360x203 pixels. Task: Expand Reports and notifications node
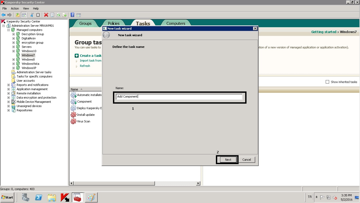pyautogui.click(x=8, y=85)
